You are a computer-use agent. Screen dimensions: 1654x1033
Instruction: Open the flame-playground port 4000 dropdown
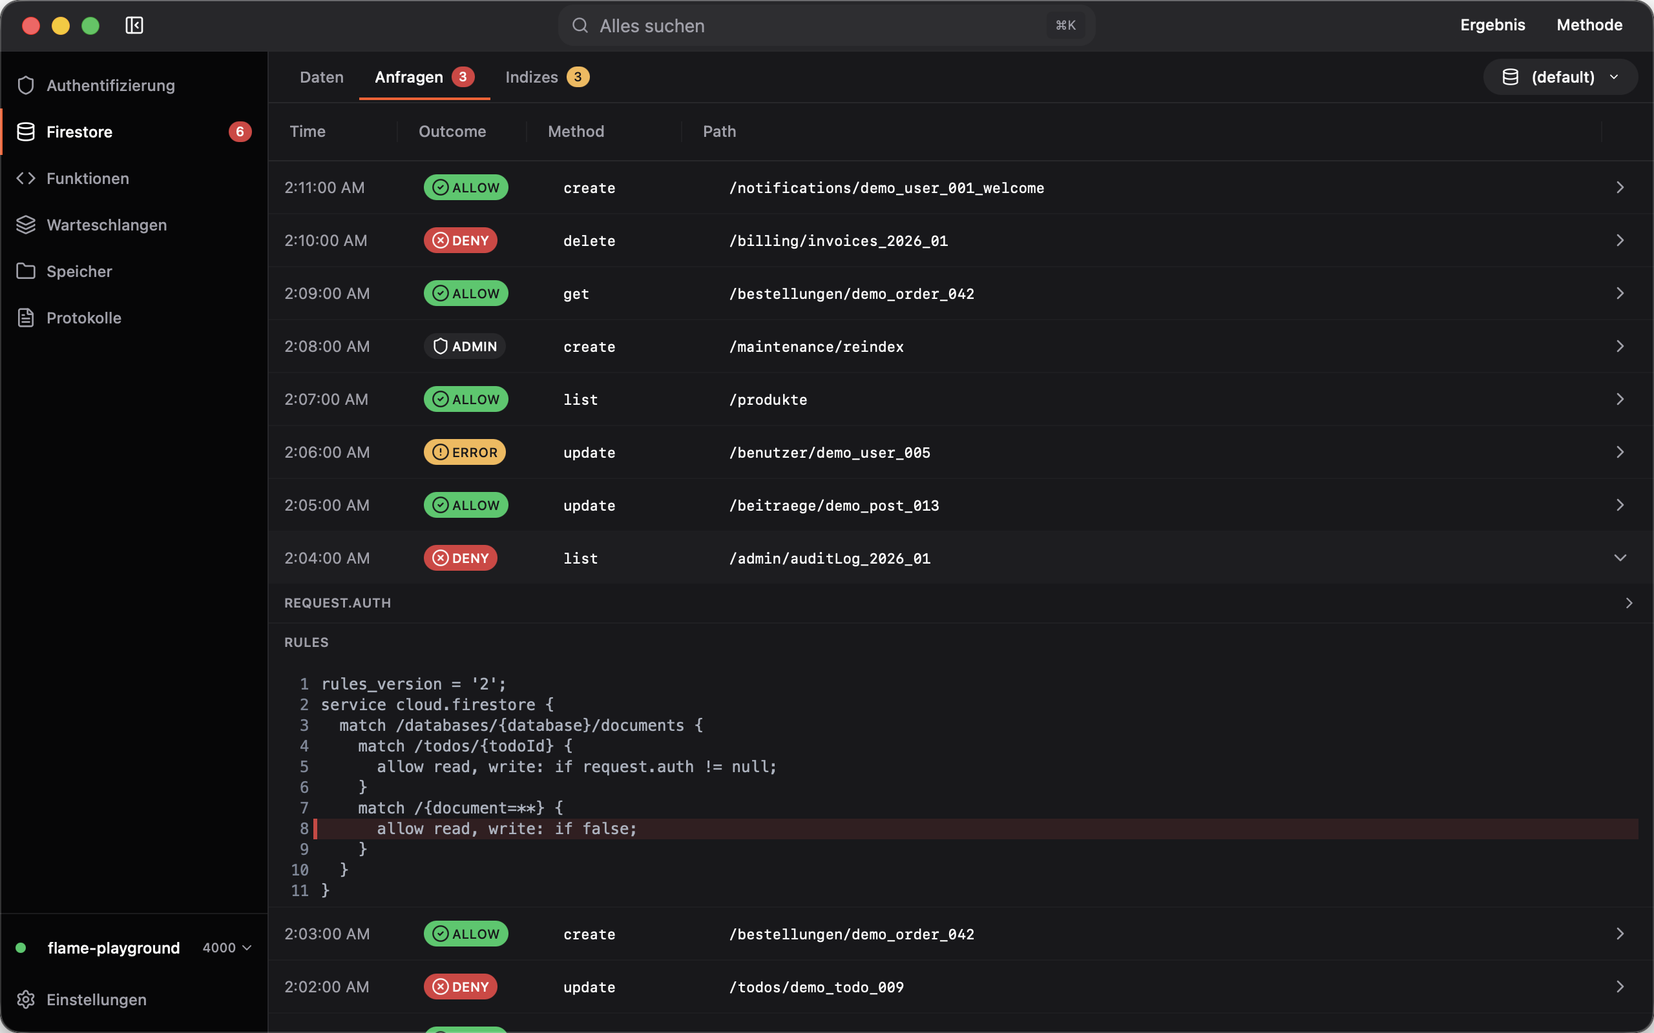pyautogui.click(x=227, y=948)
